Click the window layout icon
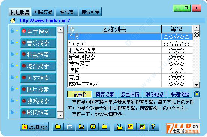 click(x=142, y=127)
